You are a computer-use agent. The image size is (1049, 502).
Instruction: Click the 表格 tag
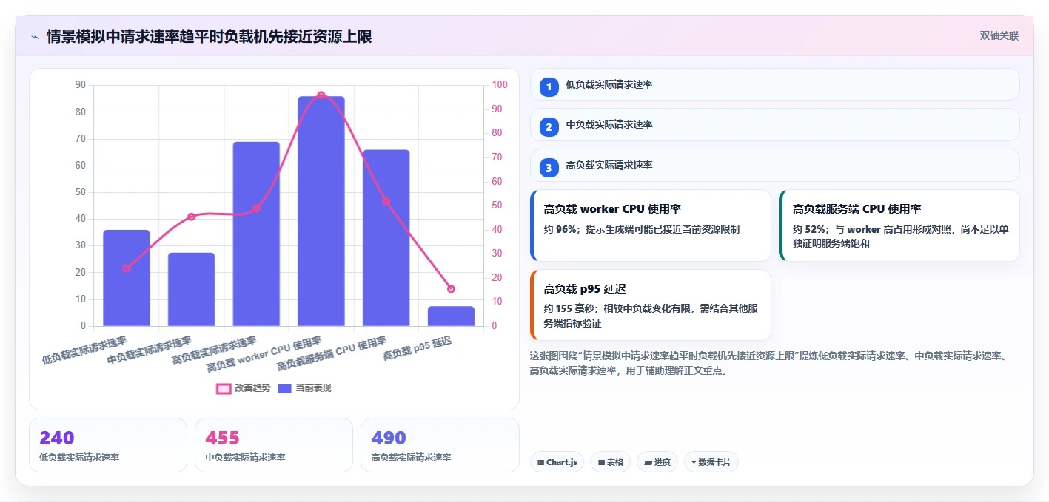pos(611,462)
